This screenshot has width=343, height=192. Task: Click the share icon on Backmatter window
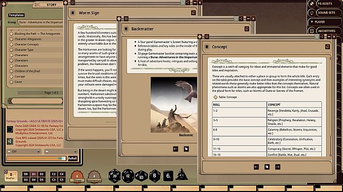point(241,19)
